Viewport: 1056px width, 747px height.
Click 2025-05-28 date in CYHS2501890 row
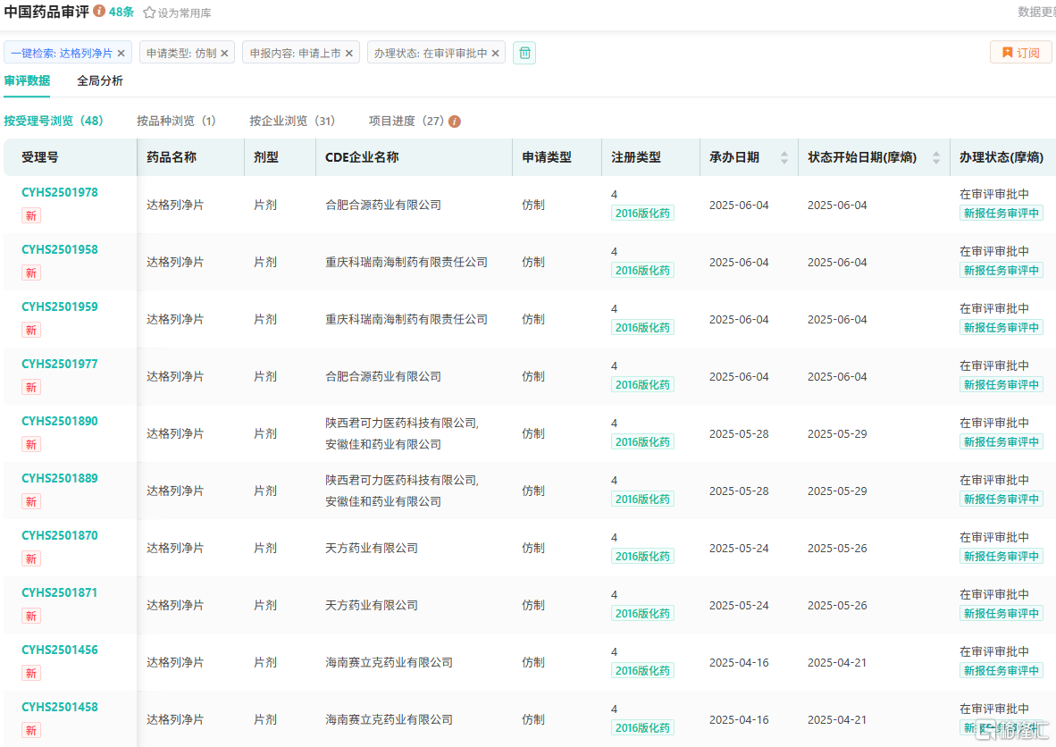click(739, 434)
